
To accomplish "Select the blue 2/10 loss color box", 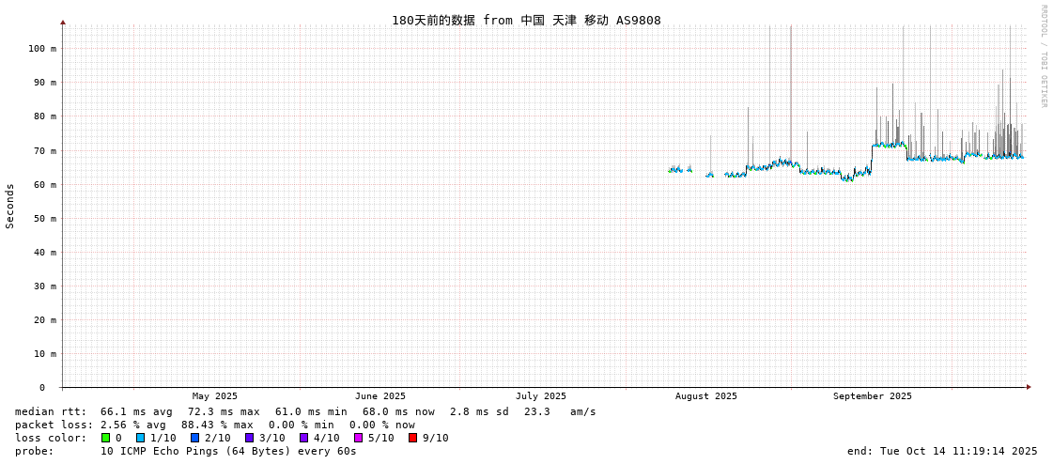I will [194, 438].
